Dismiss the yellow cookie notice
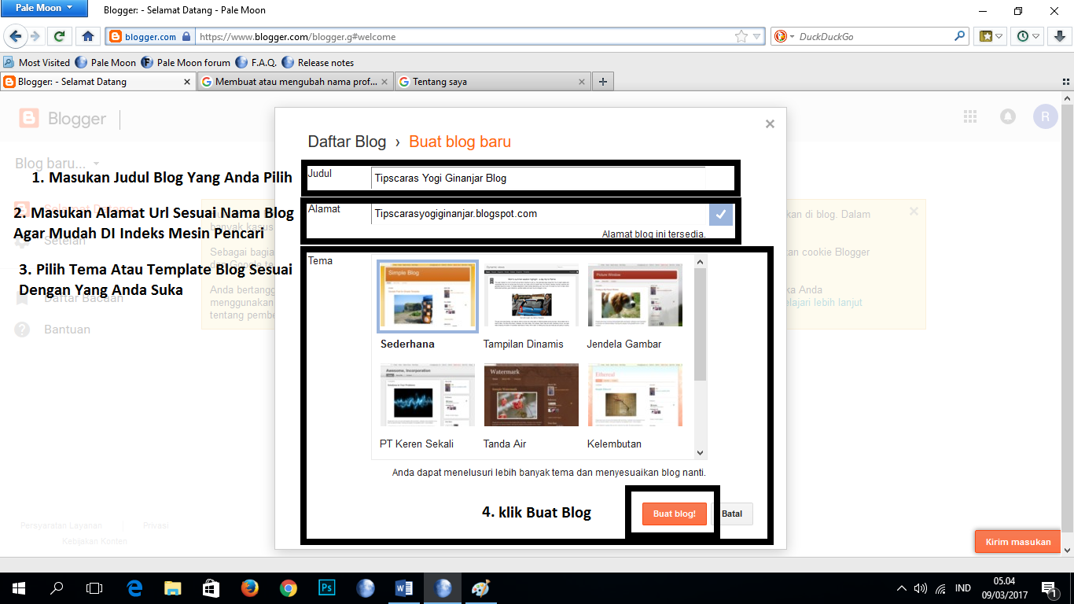The width and height of the screenshot is (1074, 604). [x=913, y=212]
